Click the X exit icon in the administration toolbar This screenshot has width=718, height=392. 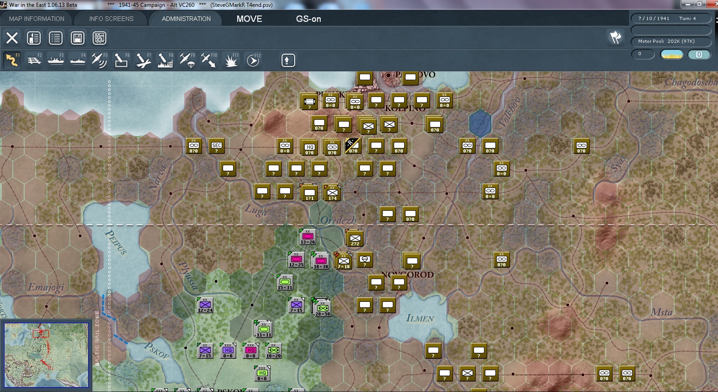pyautogui.click(x=12, y=38)
